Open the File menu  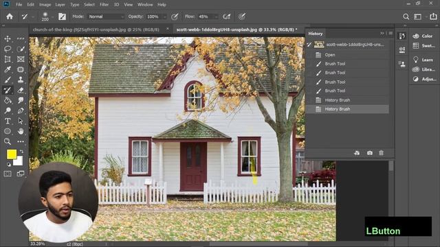pos(19,5)
